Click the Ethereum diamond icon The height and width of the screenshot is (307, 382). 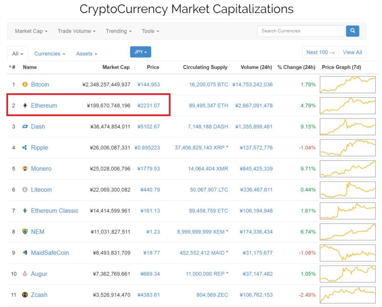[x=25, y=106]
